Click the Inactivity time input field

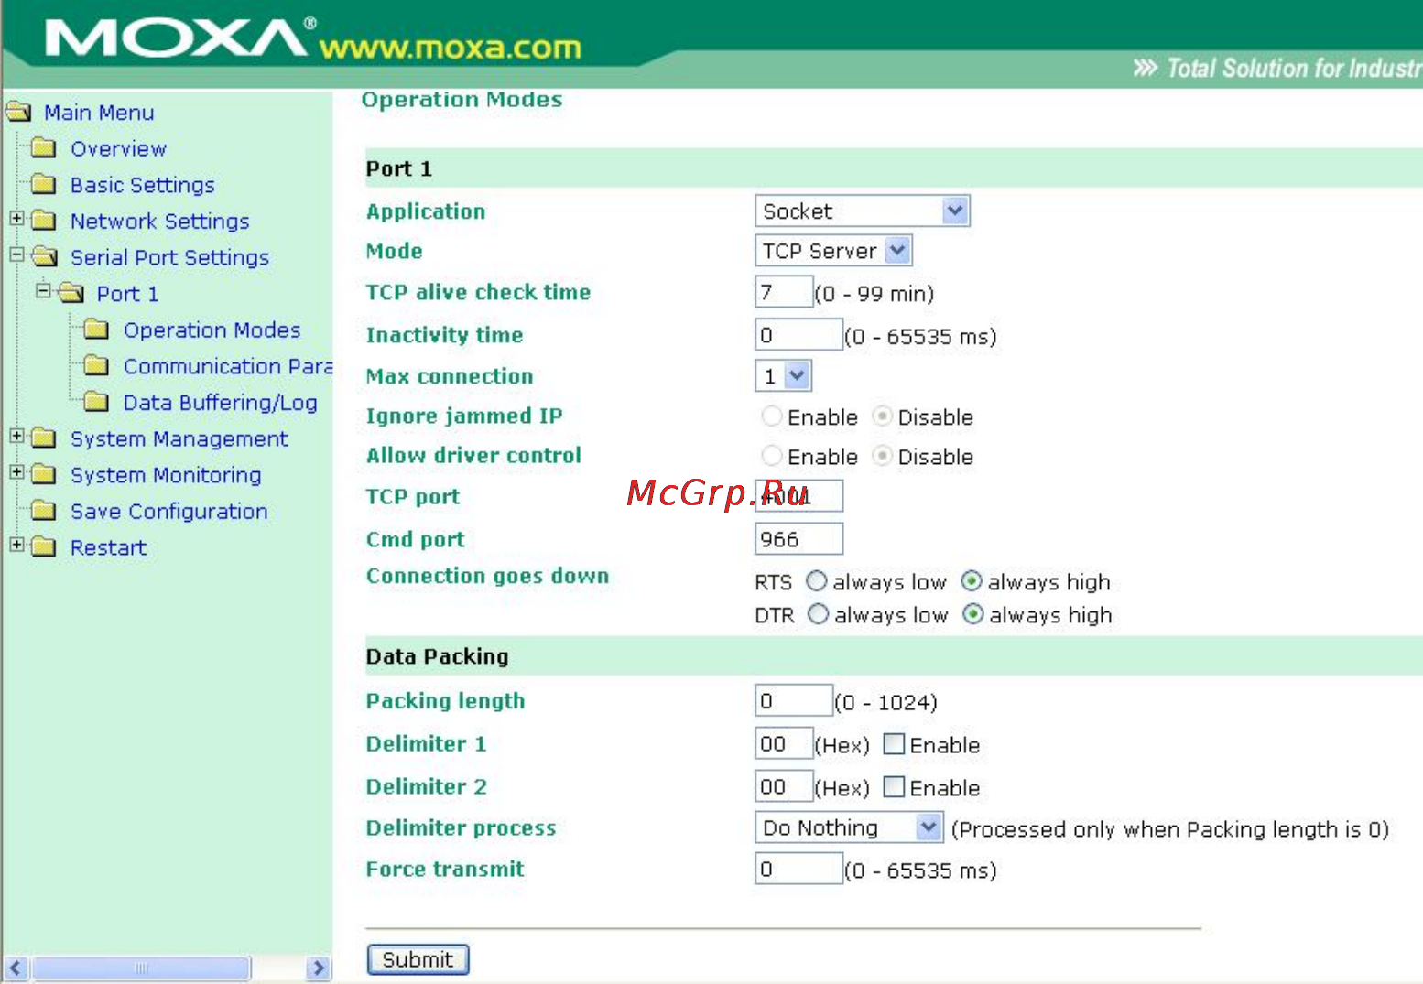coord(798,335)
